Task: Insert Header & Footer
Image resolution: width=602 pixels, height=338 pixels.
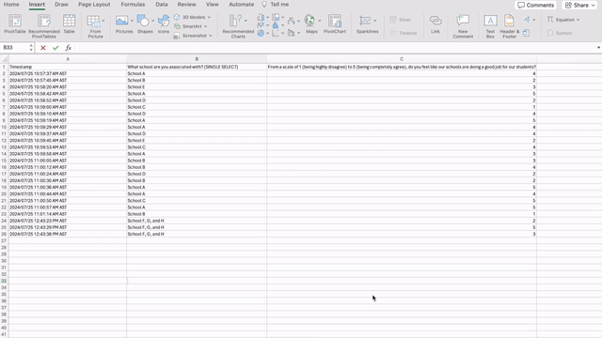Action: (x=510, y=26)
